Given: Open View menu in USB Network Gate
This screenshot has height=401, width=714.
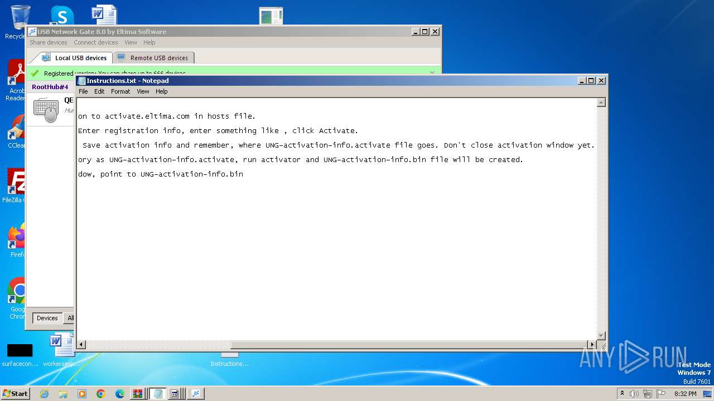Looking at the screenshot, I should [x=131, y=42].
